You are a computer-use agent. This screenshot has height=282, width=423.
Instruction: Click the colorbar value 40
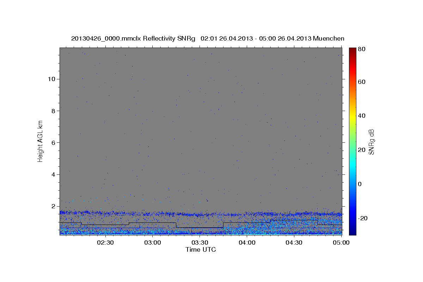click(x=362, y=116)
